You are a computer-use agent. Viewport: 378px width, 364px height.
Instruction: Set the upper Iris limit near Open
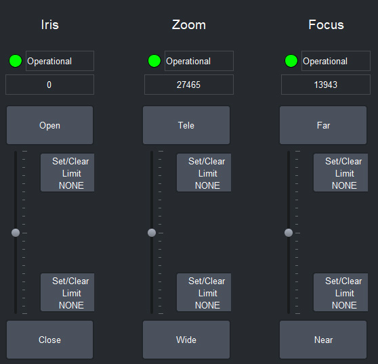pos(67,173)
